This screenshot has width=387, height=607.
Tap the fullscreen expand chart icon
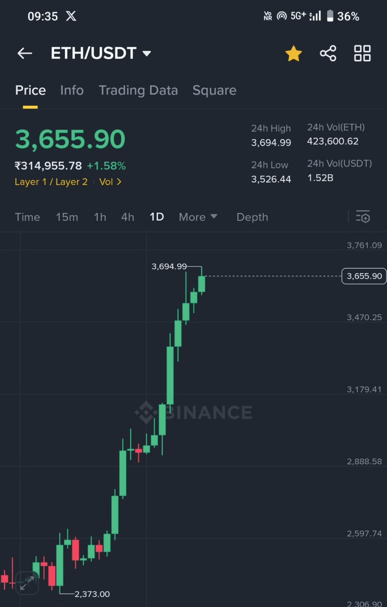pyautogui.click(x=27, y=583)
